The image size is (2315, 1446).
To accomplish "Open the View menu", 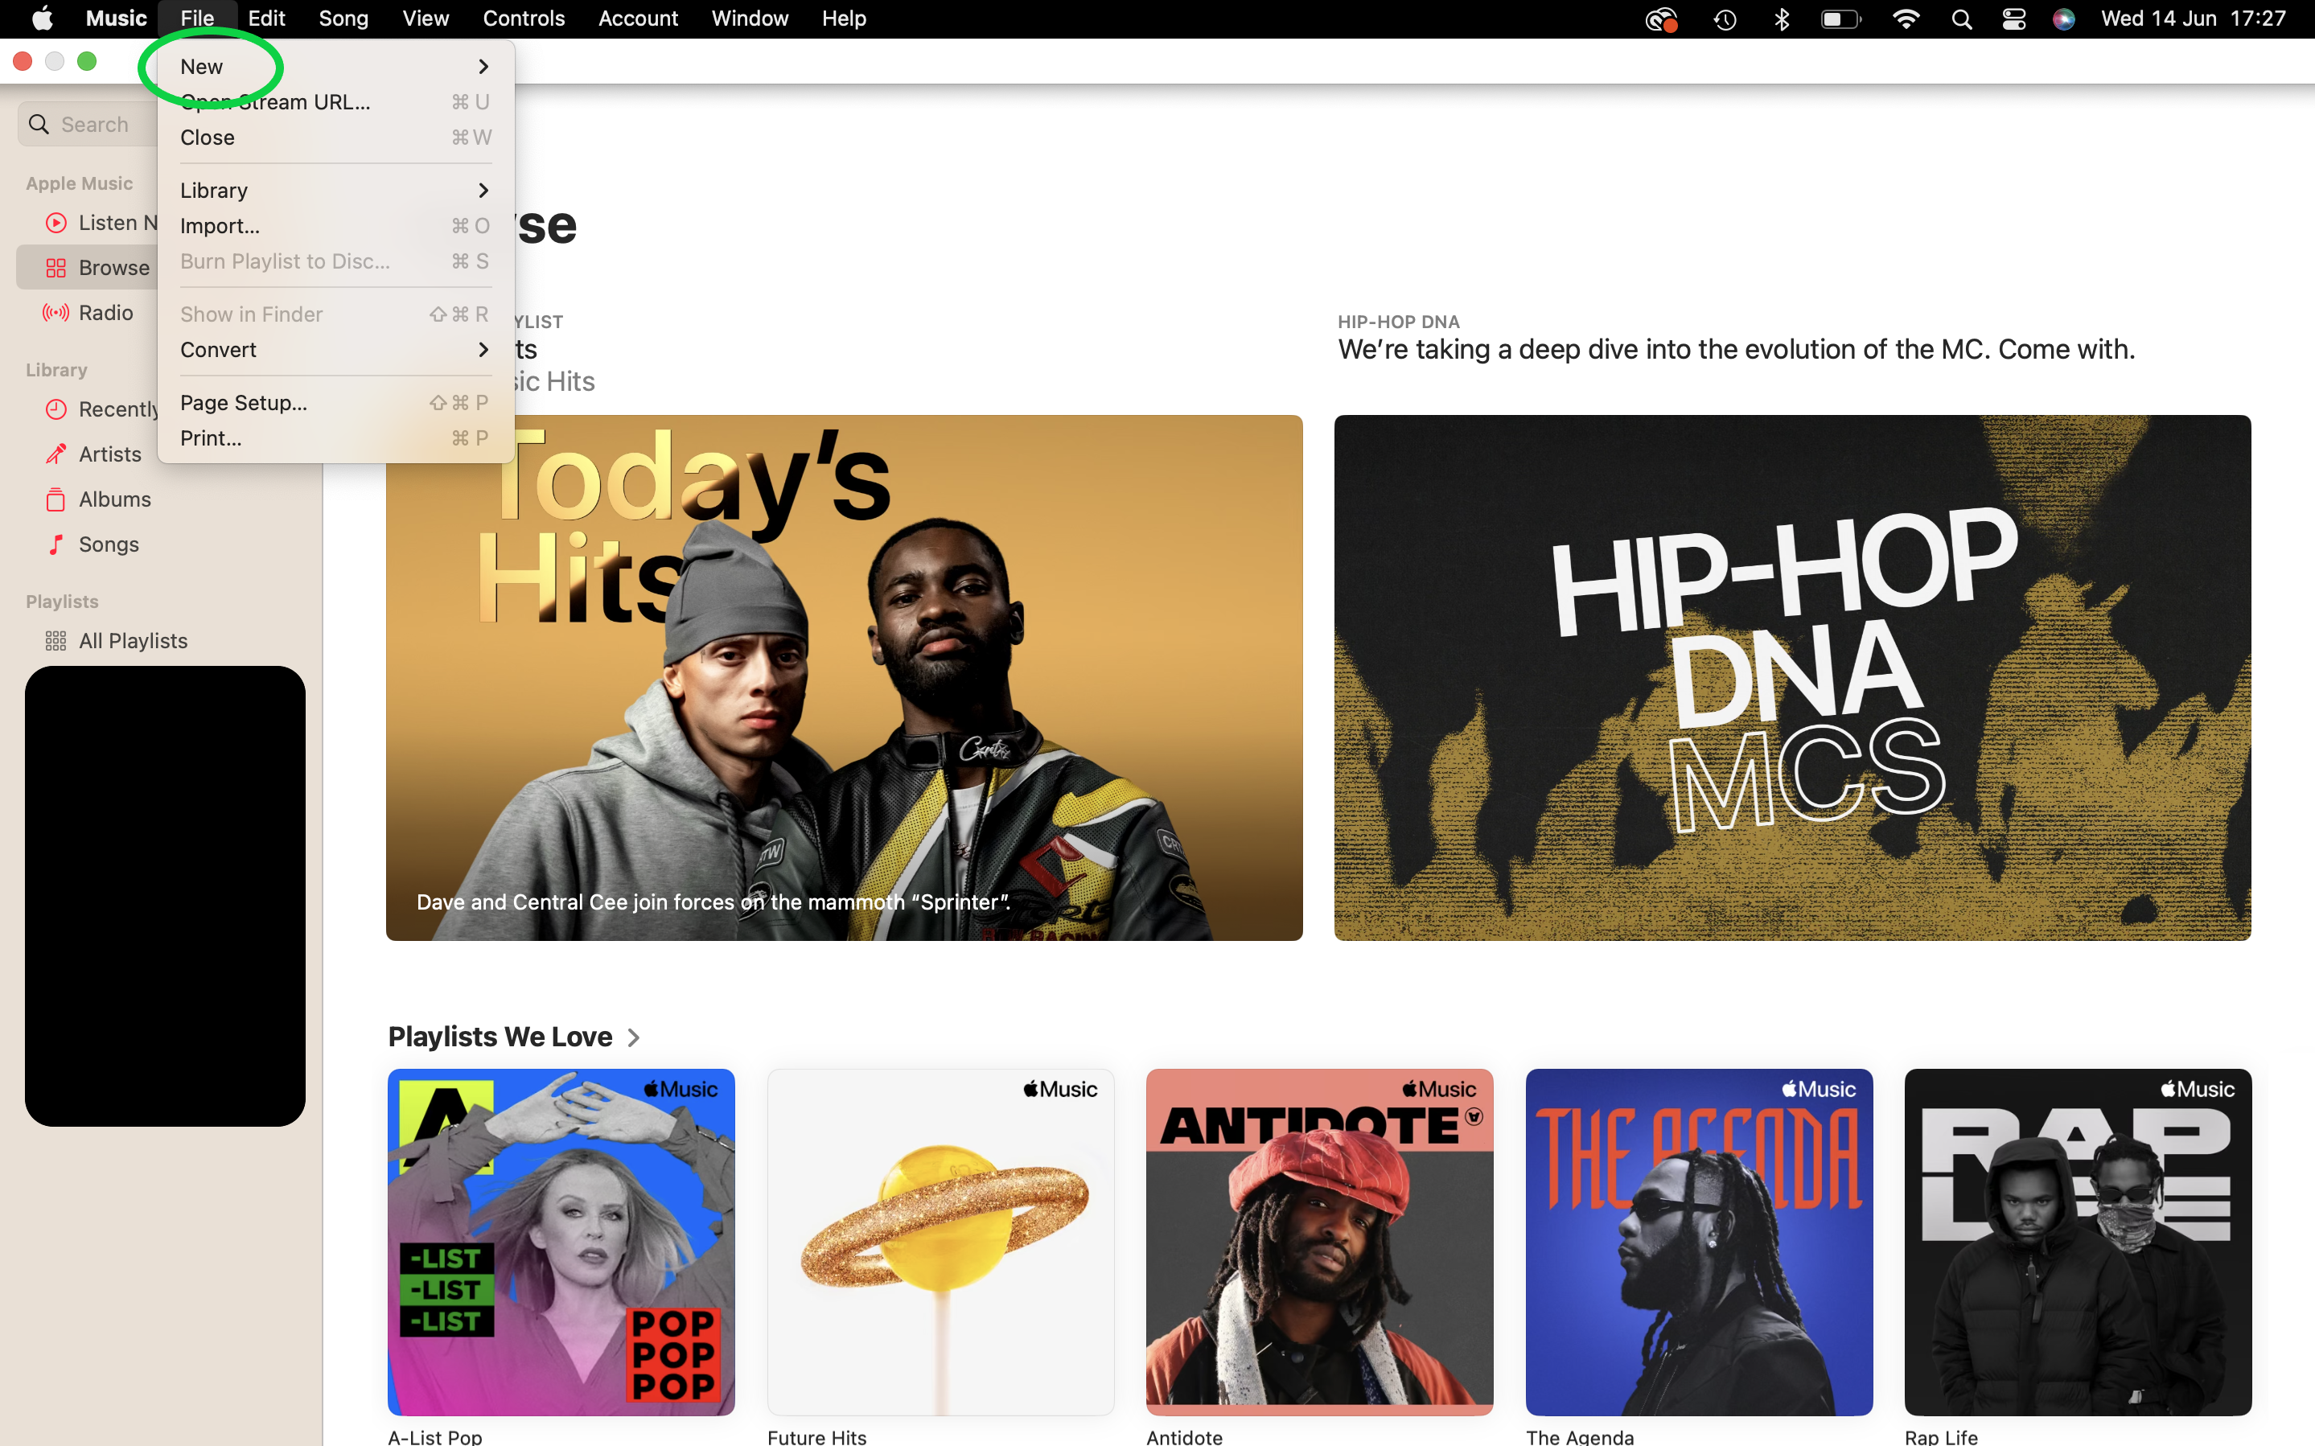I will (426, 18).
